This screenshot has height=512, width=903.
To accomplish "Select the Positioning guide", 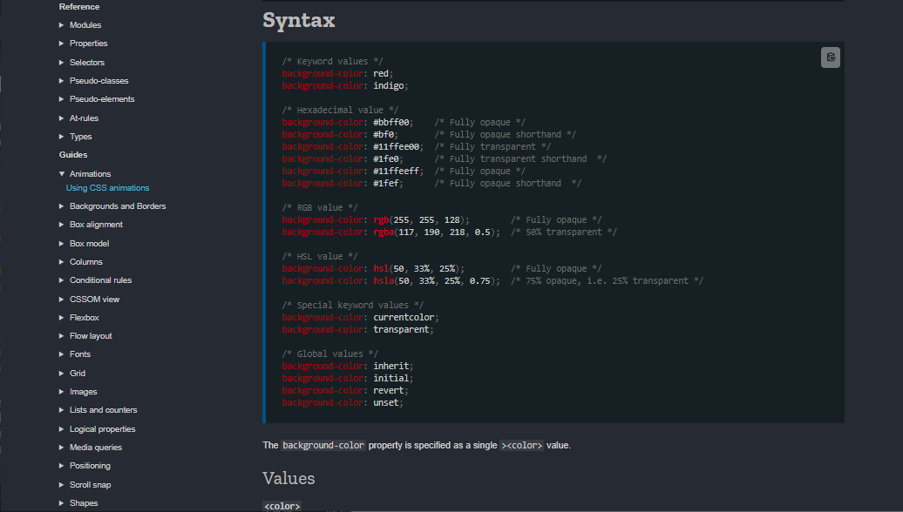I will (x=90, y=467).
